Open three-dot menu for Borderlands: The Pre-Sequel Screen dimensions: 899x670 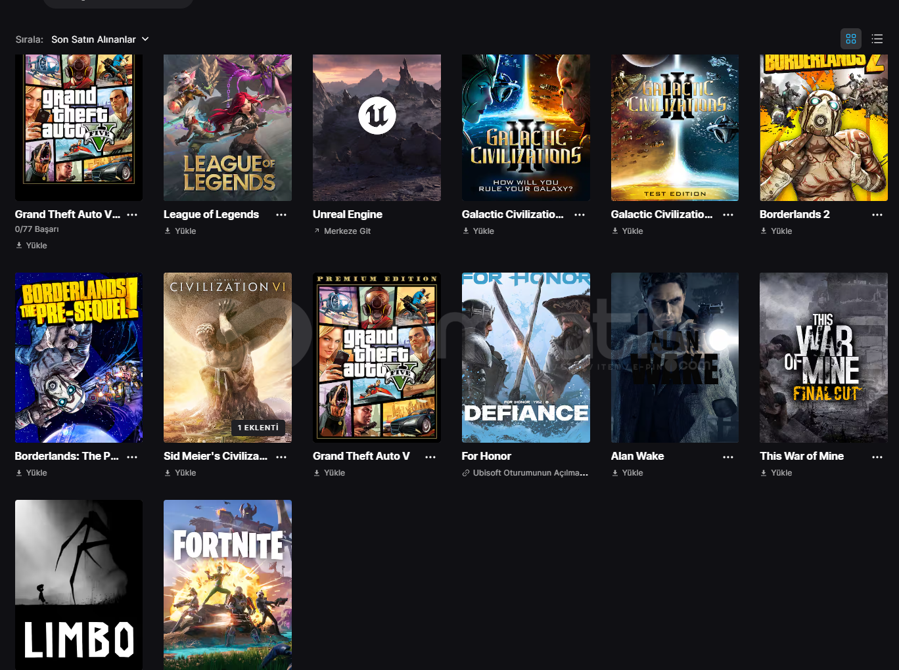(x=132, y=457)
